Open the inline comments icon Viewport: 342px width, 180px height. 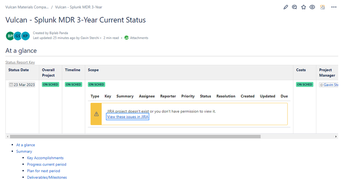click(x=294, y=7)
